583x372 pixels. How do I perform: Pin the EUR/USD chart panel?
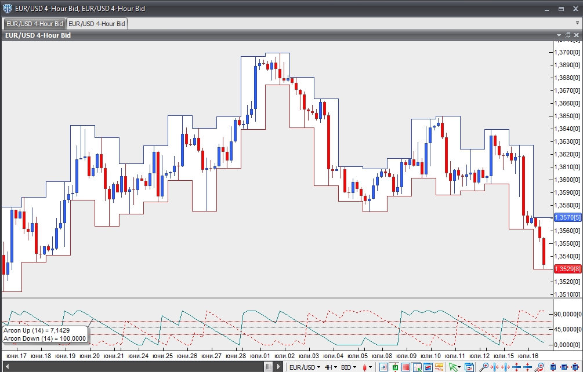568,35
